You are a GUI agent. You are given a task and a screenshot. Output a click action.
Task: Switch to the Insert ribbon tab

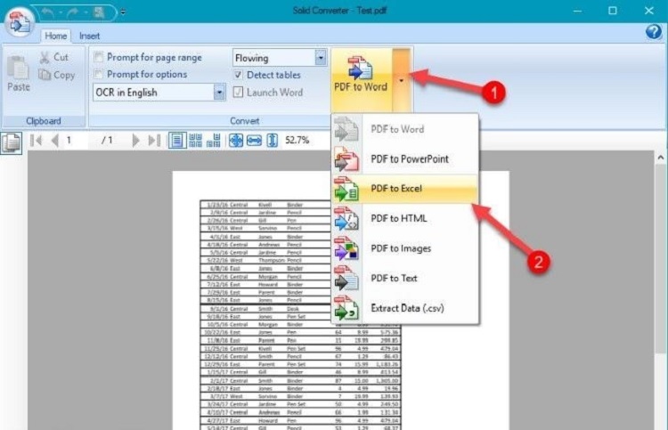pyautogui.click(x=89, y=36)
